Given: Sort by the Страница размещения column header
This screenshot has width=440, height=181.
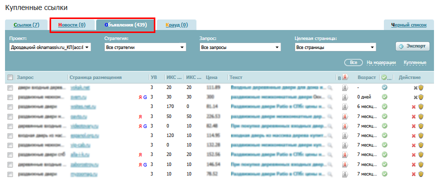Looking at the screenshot, I should (95, 77).
